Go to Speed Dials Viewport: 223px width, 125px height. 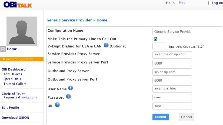point(12,79)
